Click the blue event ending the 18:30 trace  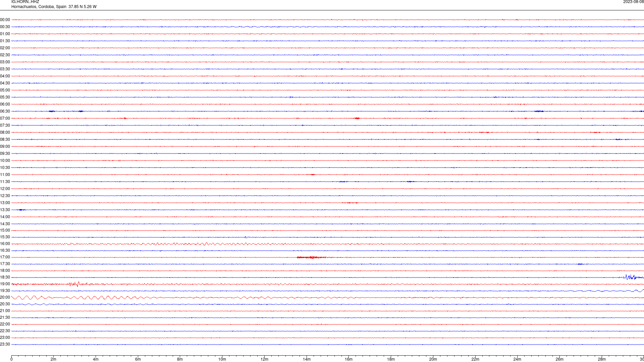tap(632, 277)
